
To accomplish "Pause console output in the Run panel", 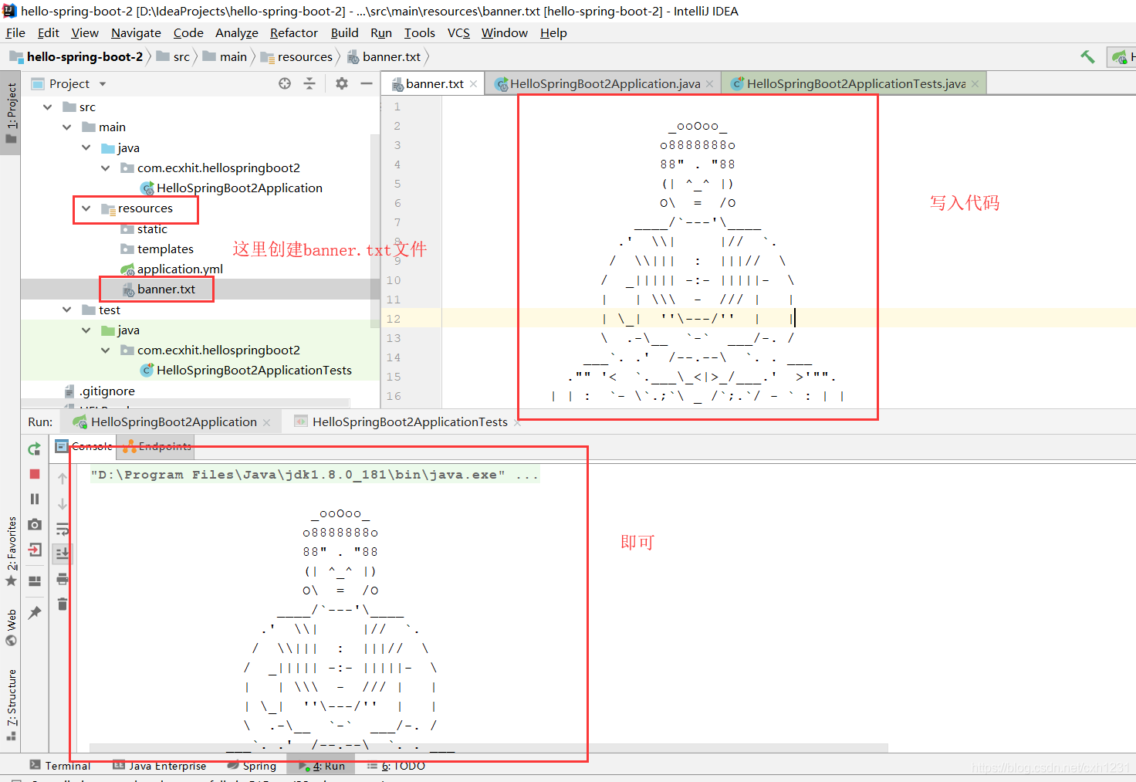I will tap(34, 499).
